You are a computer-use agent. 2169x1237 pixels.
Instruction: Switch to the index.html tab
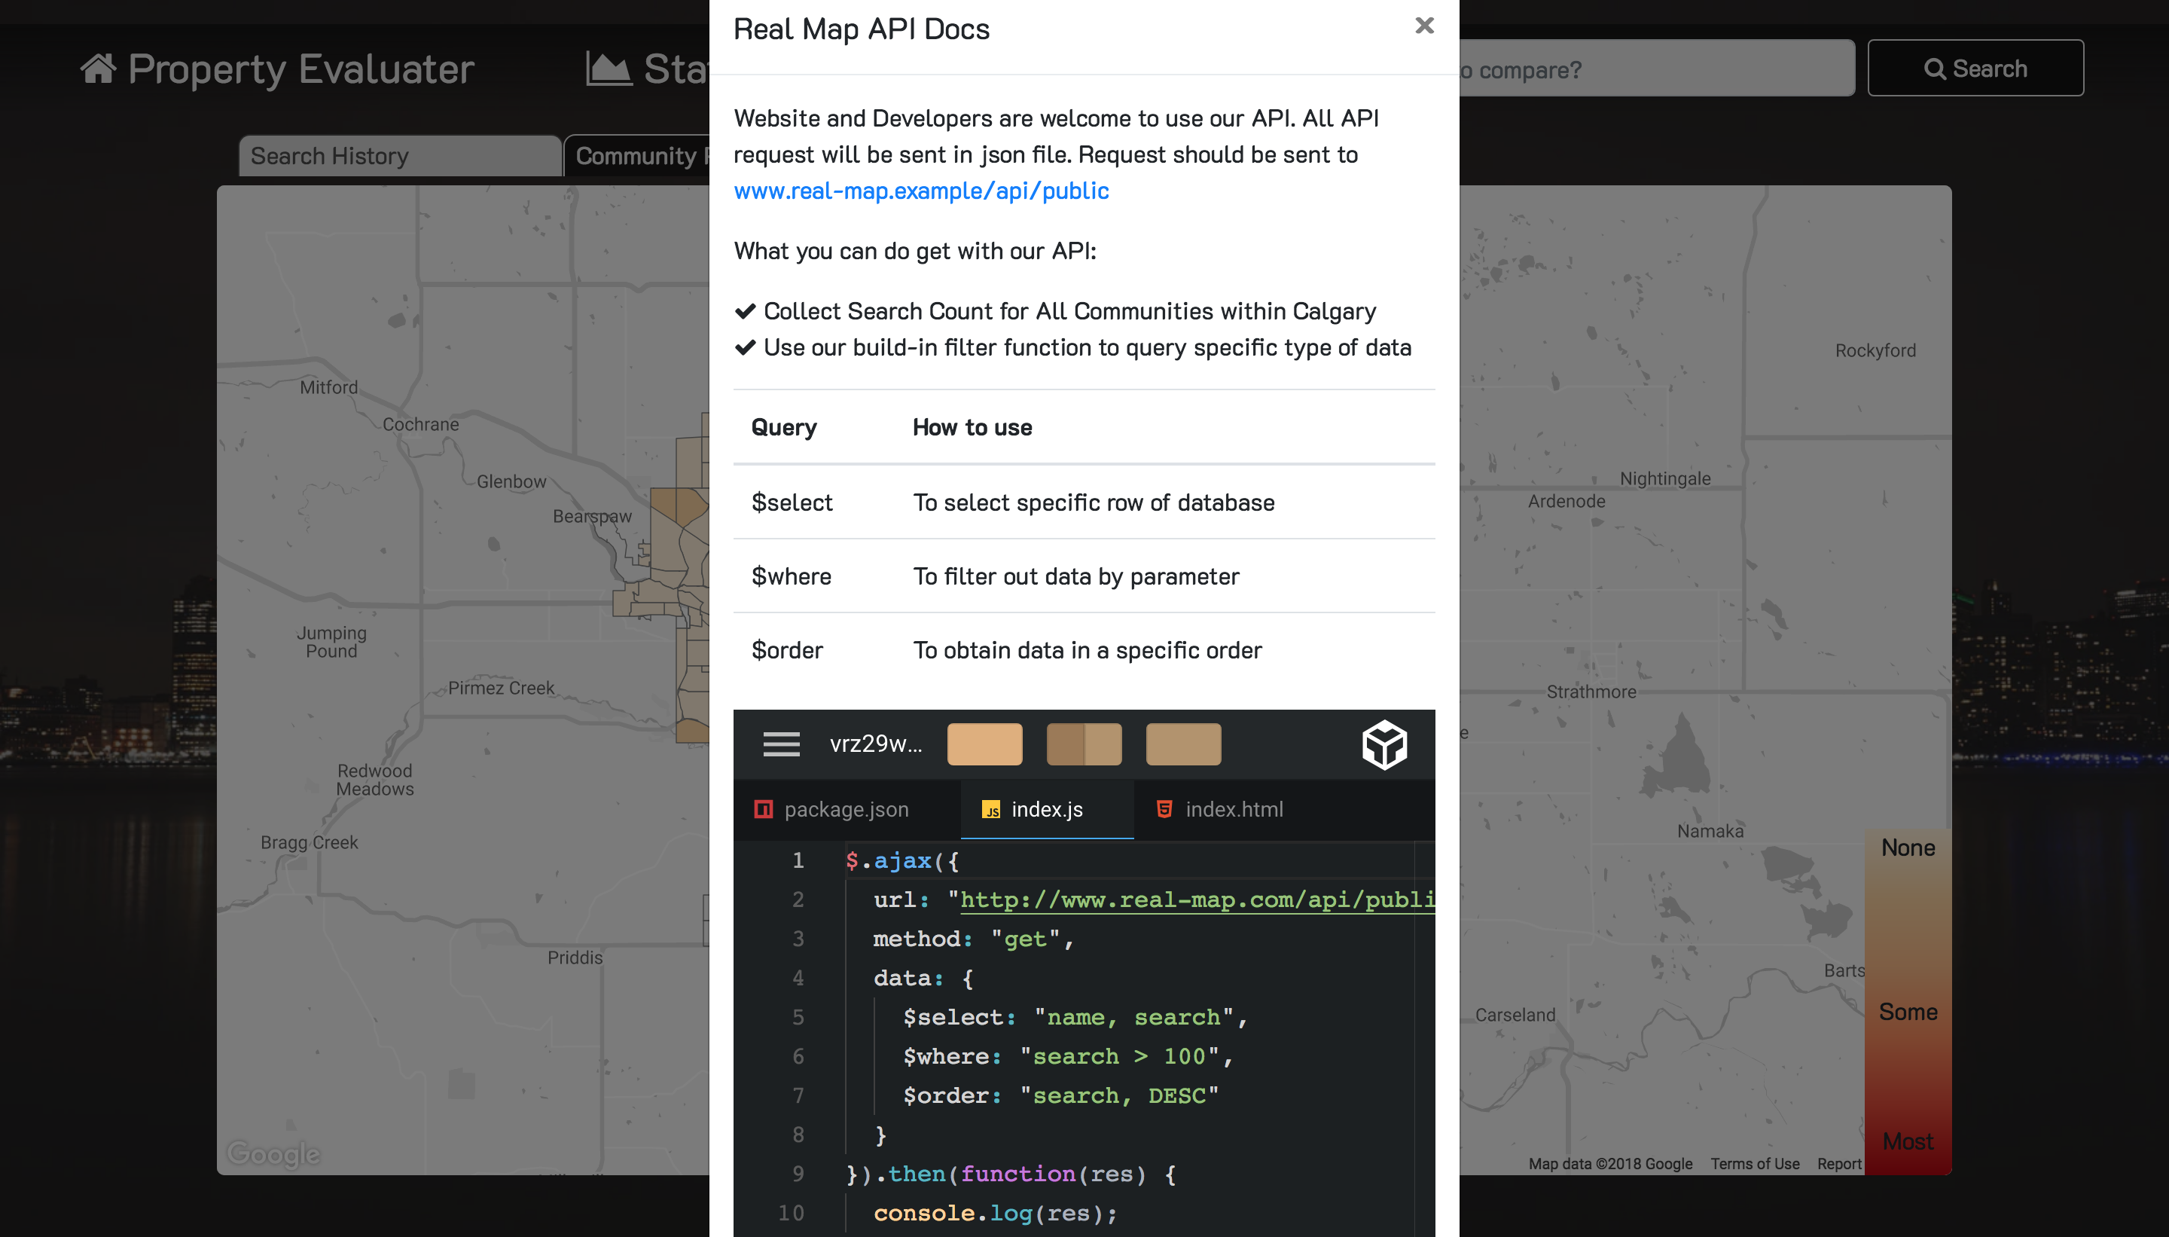pos(1220,810)
